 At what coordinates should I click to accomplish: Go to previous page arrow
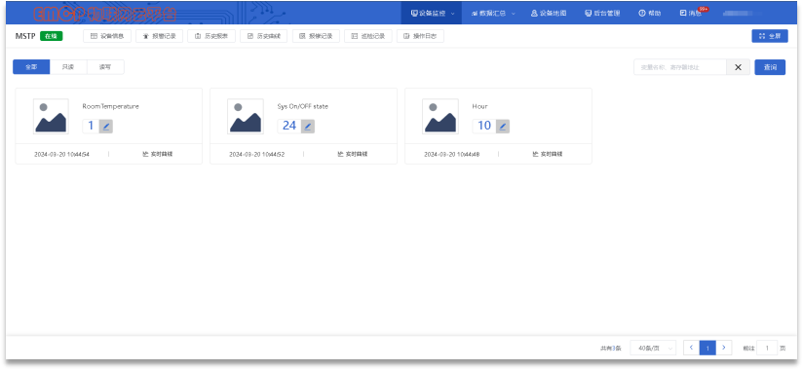click(691, 348)
